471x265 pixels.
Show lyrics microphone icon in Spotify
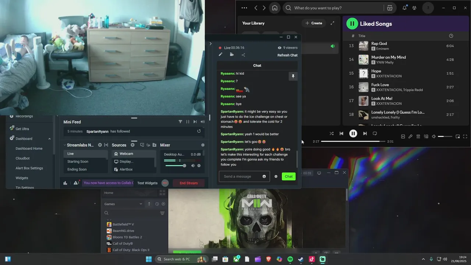410,137
